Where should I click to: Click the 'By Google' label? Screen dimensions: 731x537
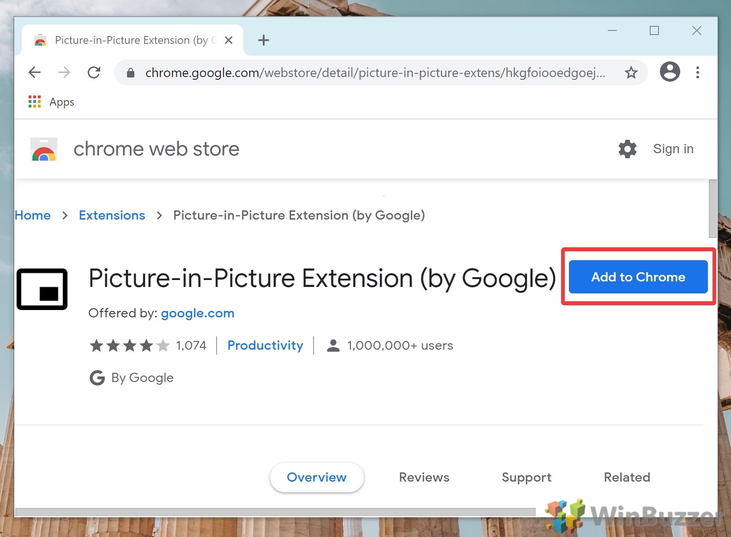(142, 378)
